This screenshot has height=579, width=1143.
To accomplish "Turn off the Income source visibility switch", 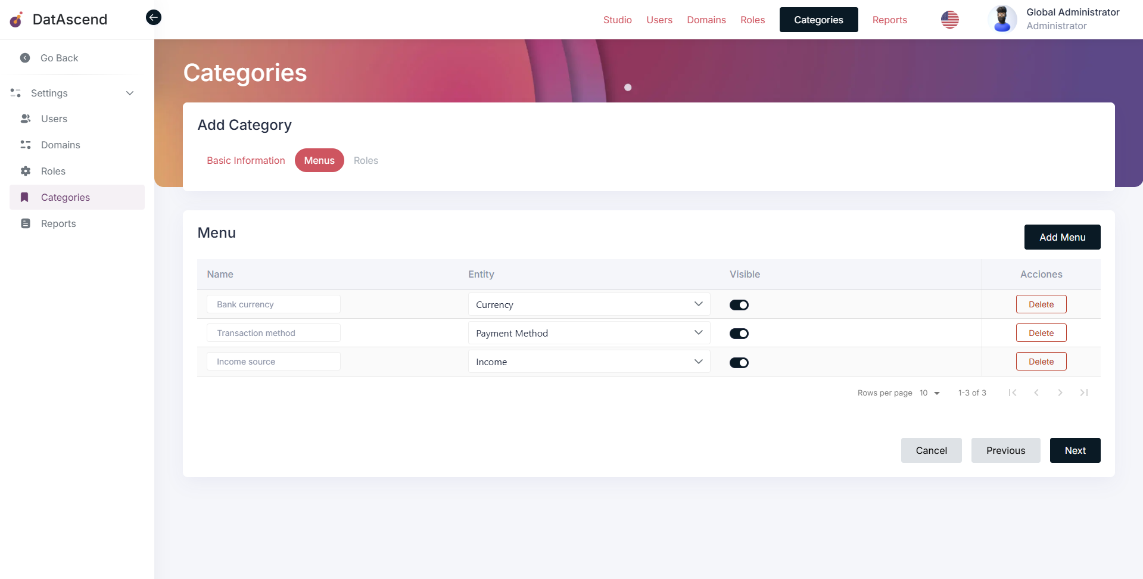I will 739,362.
